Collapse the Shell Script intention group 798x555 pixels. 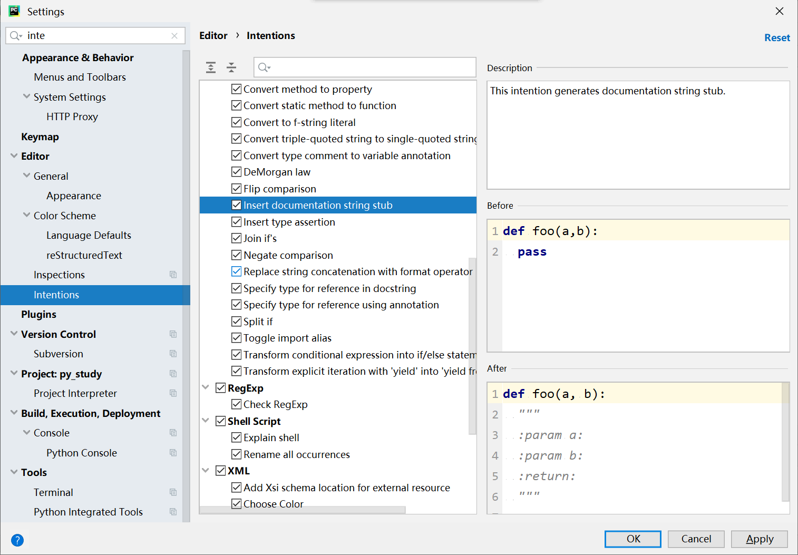(x=206, y=421)
